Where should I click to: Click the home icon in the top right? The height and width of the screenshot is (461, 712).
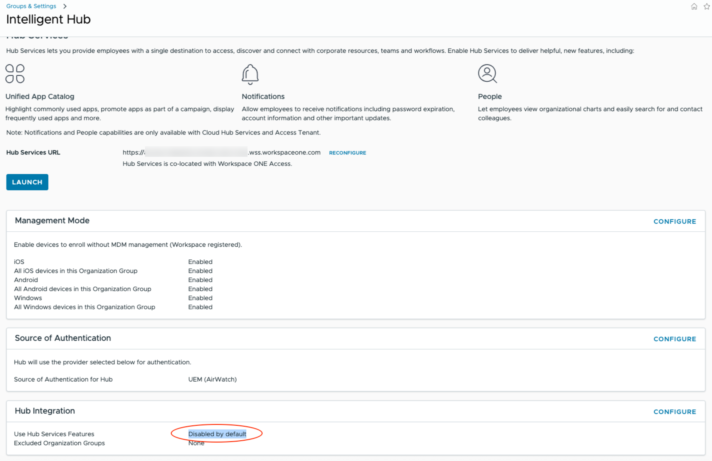tap(694, 6)
